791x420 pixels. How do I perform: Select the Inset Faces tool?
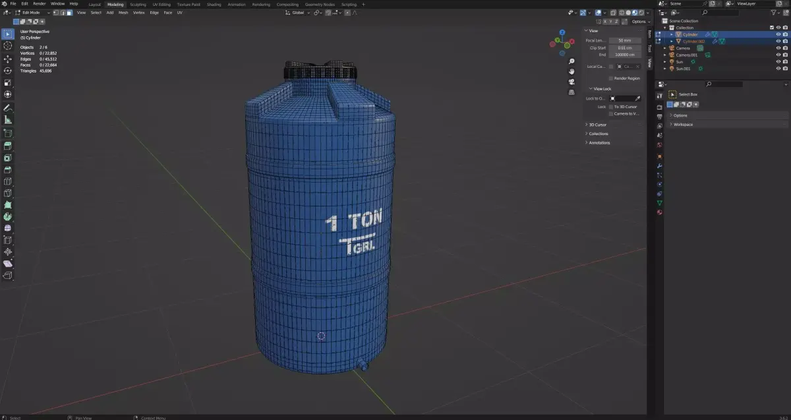(x=8, y=158)
